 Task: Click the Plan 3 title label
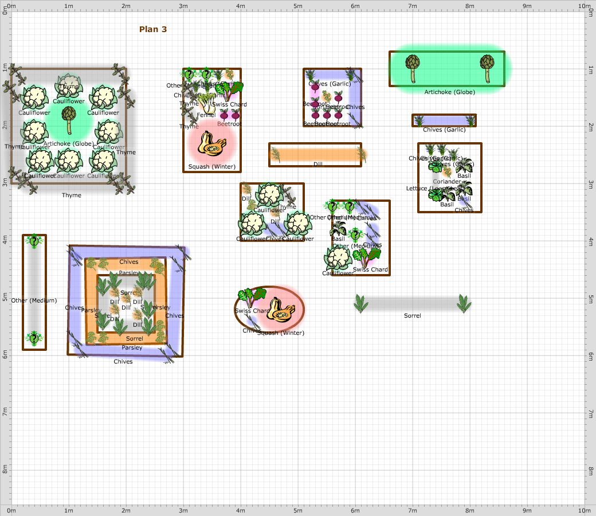click(x=152, y=29)
